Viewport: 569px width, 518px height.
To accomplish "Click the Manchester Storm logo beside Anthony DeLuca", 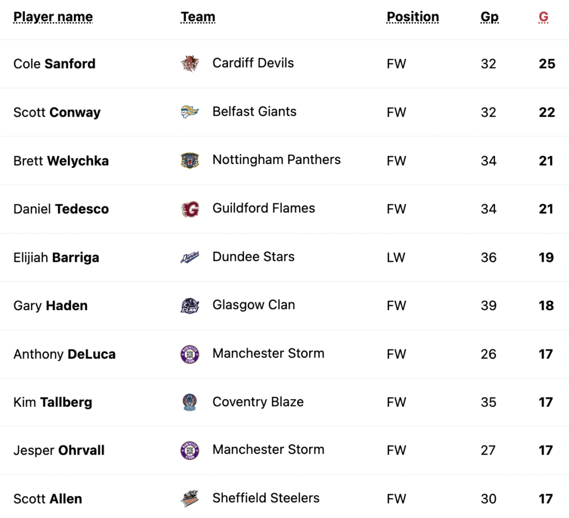I will click(189, 354).
